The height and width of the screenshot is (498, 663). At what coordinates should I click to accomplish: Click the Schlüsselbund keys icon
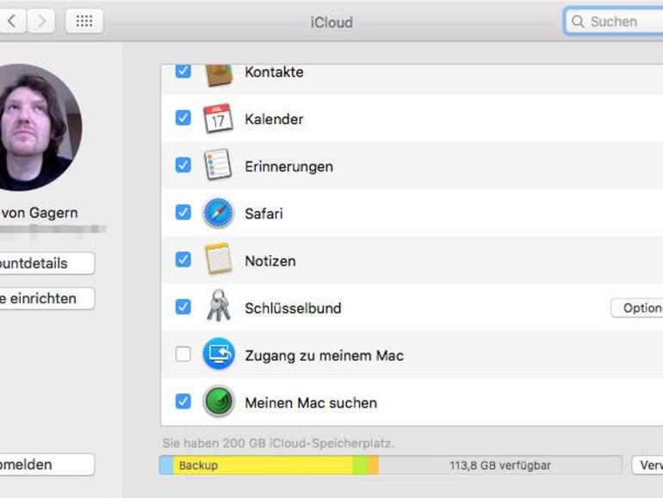click(218, 307)
